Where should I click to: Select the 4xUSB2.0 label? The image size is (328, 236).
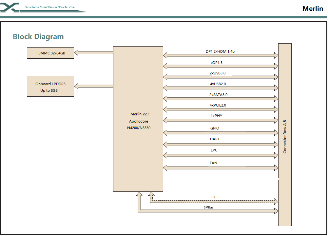(x=218, y=84)
